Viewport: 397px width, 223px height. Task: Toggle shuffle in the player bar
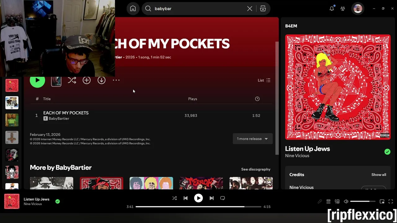[x=174, y=198]
